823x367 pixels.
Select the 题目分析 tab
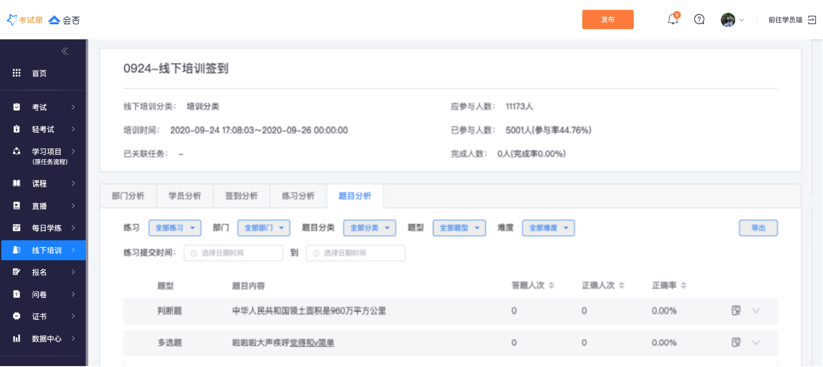tap(355, 196)
